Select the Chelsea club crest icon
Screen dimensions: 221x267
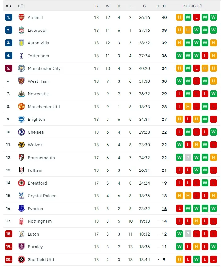(21, 132)
